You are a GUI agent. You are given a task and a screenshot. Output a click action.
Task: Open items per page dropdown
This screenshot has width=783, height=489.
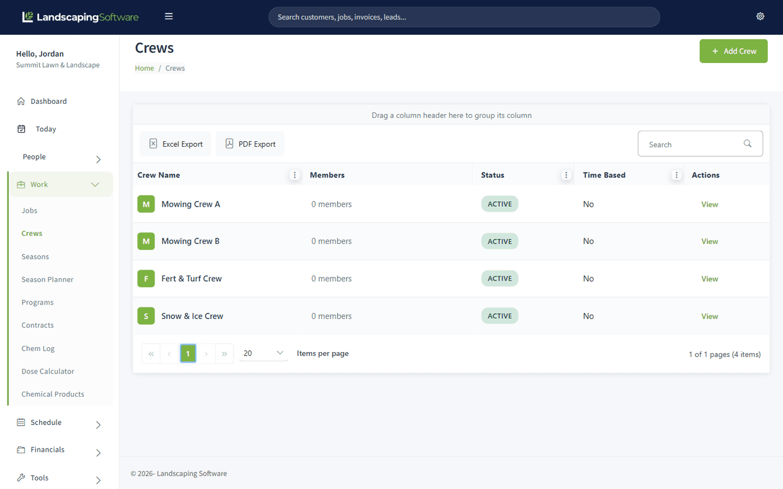click(264, 353)
